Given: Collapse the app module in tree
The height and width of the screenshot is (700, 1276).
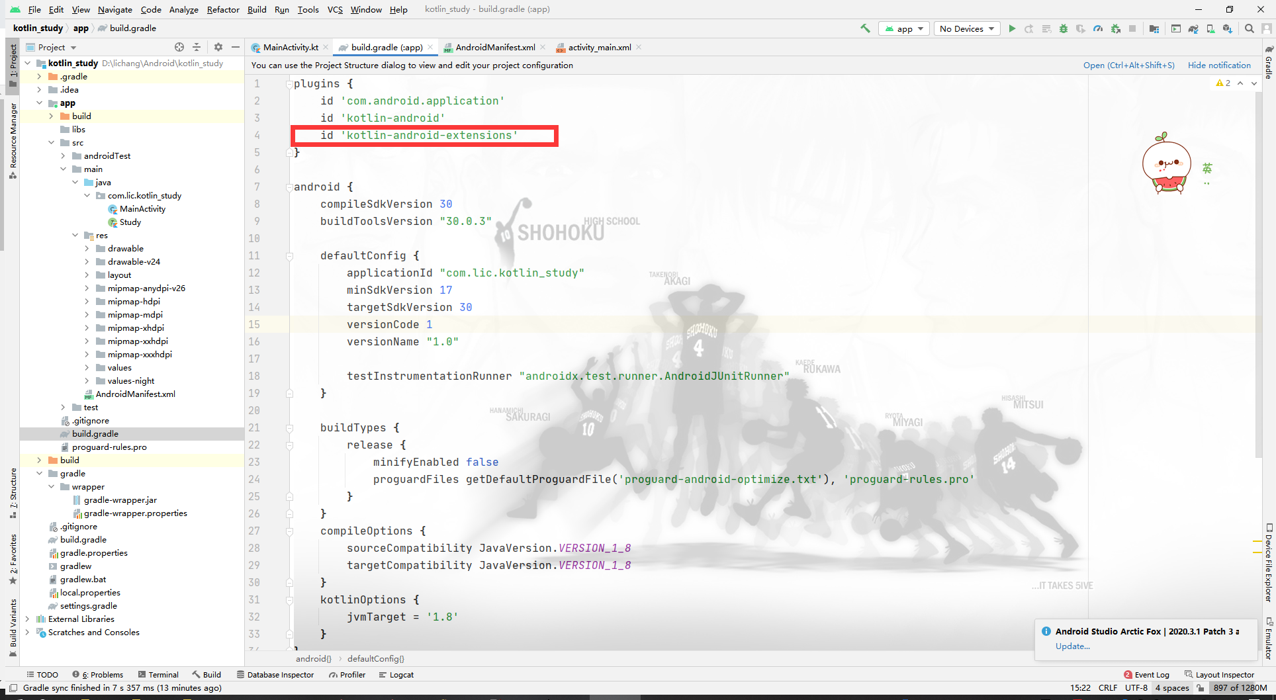Looking at the screenshot, I should (x=39, y=103).
